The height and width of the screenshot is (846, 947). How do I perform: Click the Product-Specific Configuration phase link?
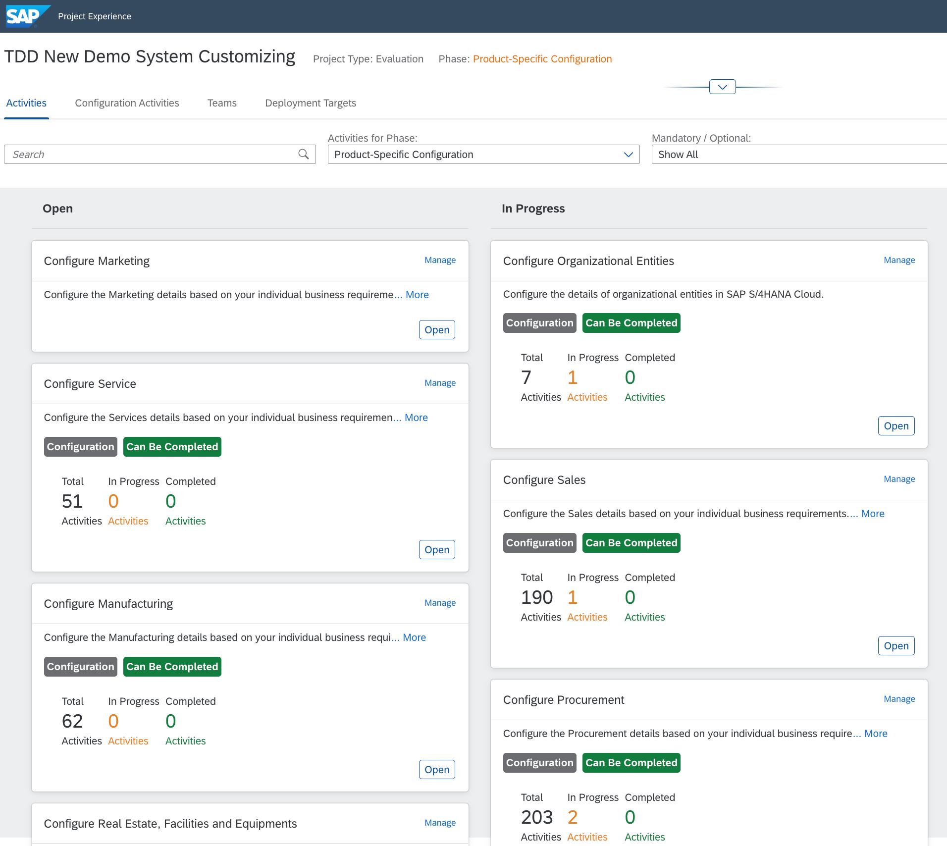pyautogui.click(x=542, y=59)
